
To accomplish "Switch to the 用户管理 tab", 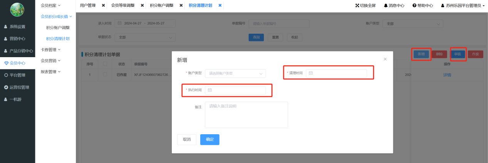I will click(88, 5).
